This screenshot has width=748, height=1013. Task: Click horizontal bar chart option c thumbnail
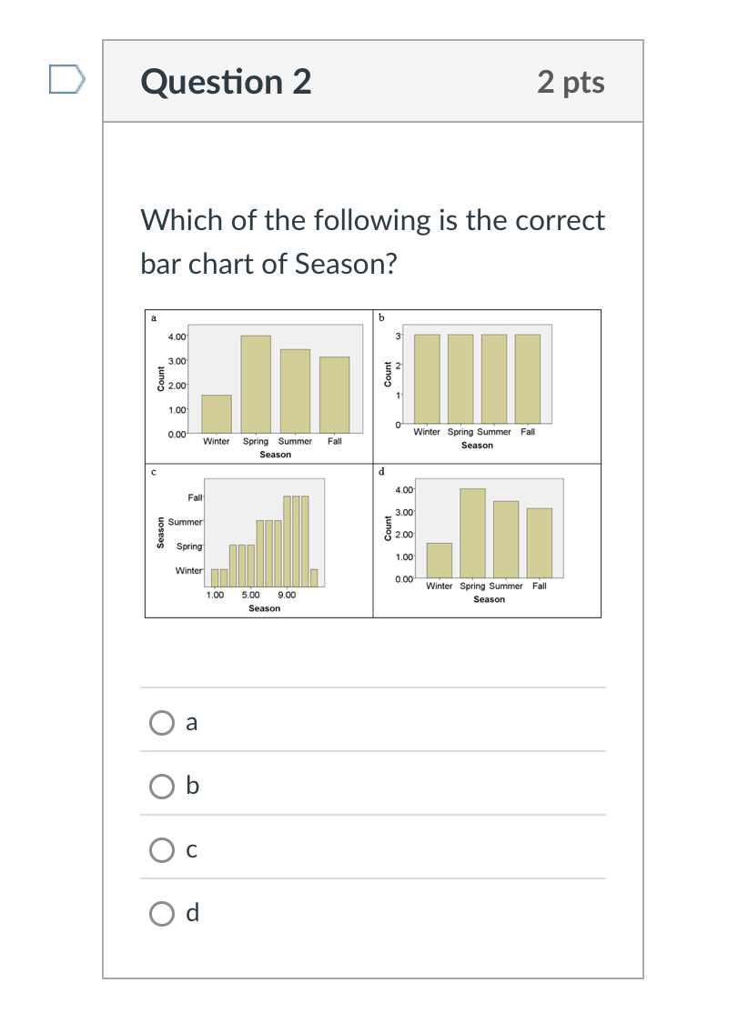point(258,541)
